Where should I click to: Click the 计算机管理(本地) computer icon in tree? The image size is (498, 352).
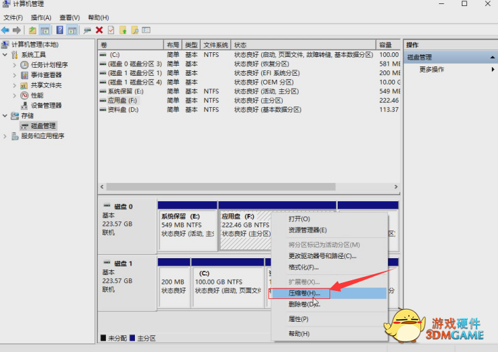[x=5, y=44]
